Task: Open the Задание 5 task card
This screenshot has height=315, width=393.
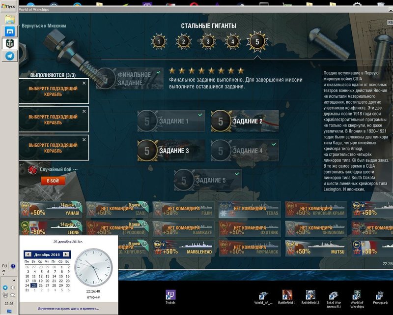Action: (208, 180)
